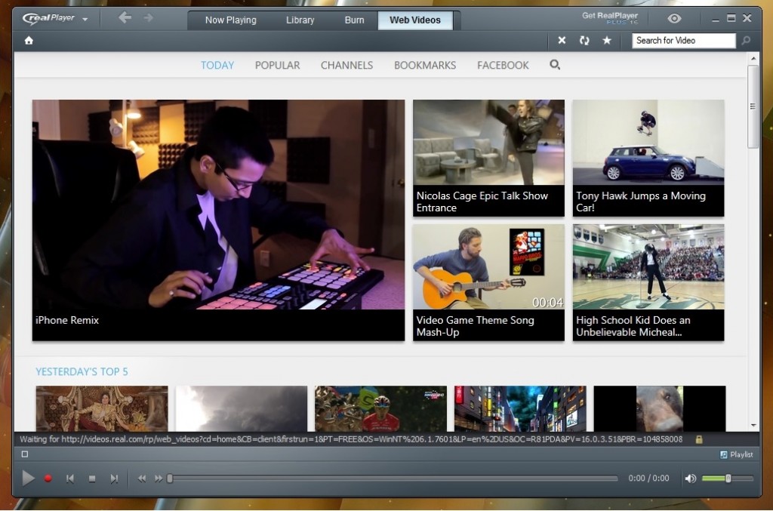Switch to the Now Playing tab
Image resolution: width=773 pixels, height=511 pixels.
pyautogui.click(x=231, y=20)
